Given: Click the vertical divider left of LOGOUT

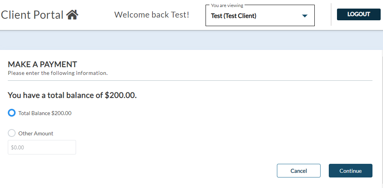Looking at the screenshot, I should coord(331,15).
